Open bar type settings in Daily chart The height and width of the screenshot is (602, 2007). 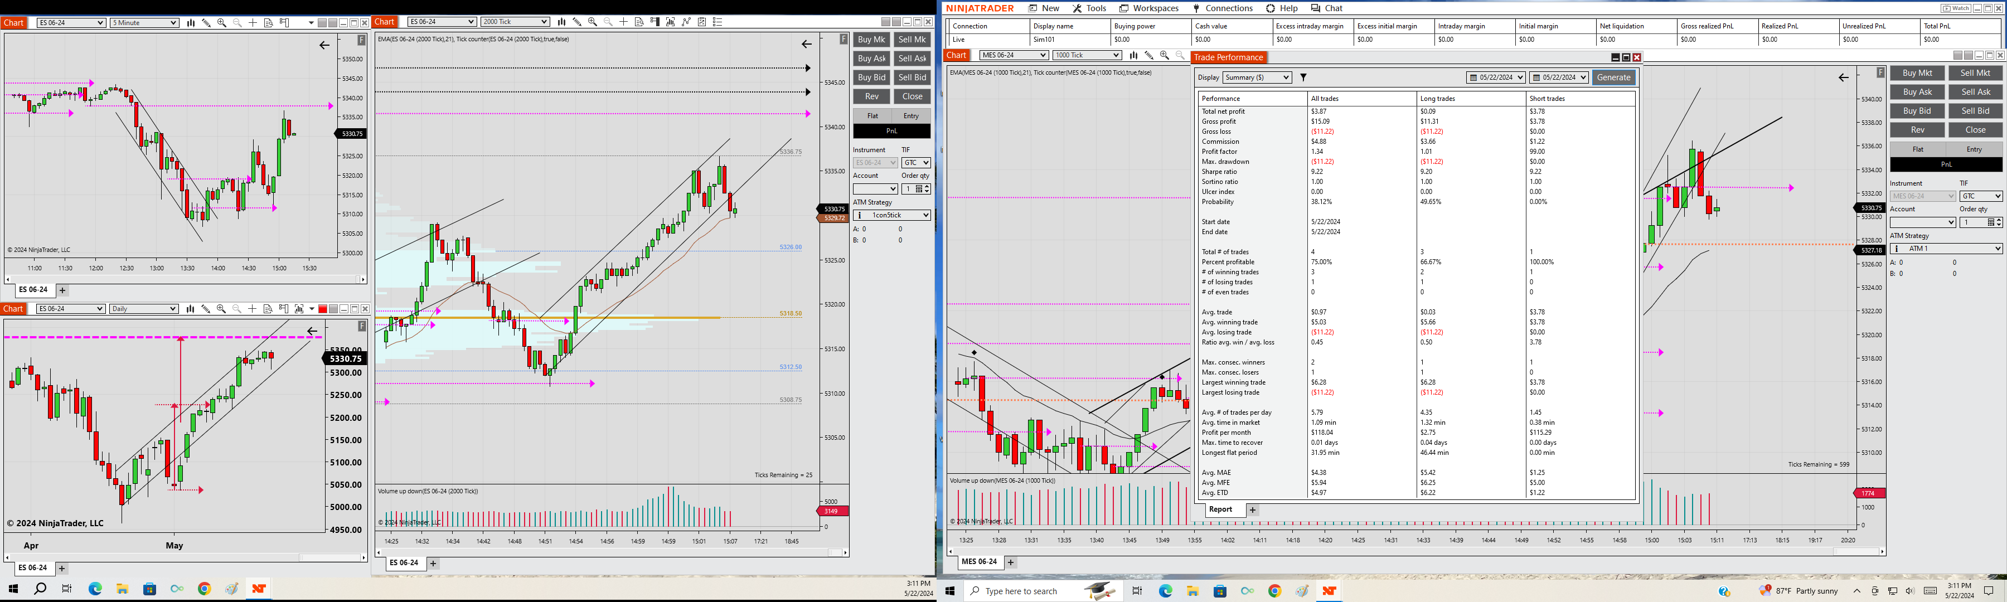[190, 309]
